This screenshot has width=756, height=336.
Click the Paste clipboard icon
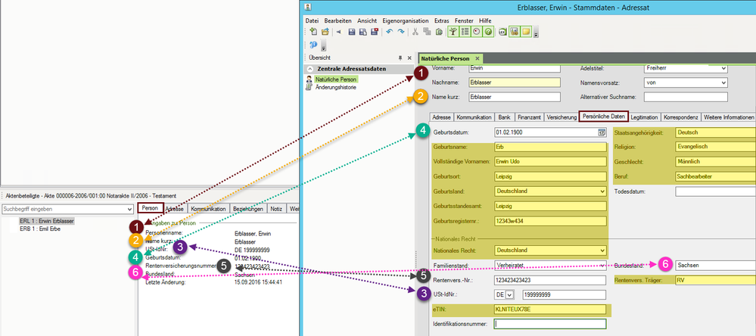click(x=439, y=32)
